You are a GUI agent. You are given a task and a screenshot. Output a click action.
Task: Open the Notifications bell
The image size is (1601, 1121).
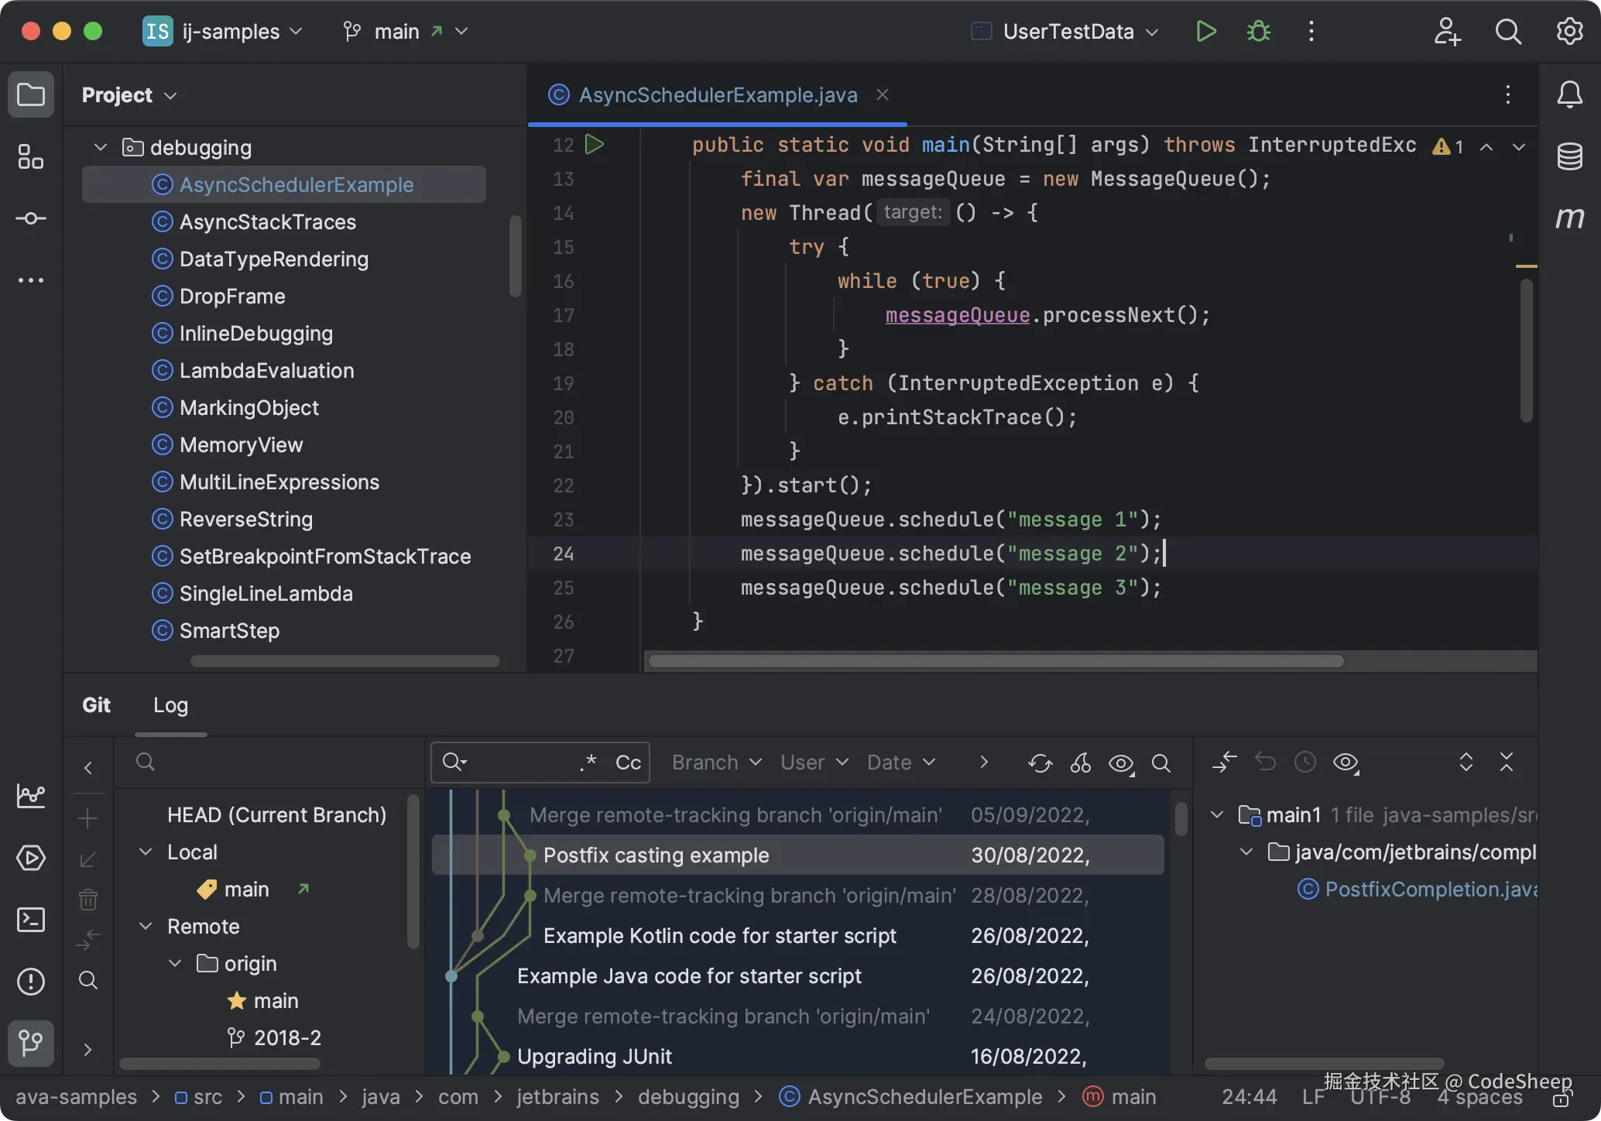coord(1569,94)
